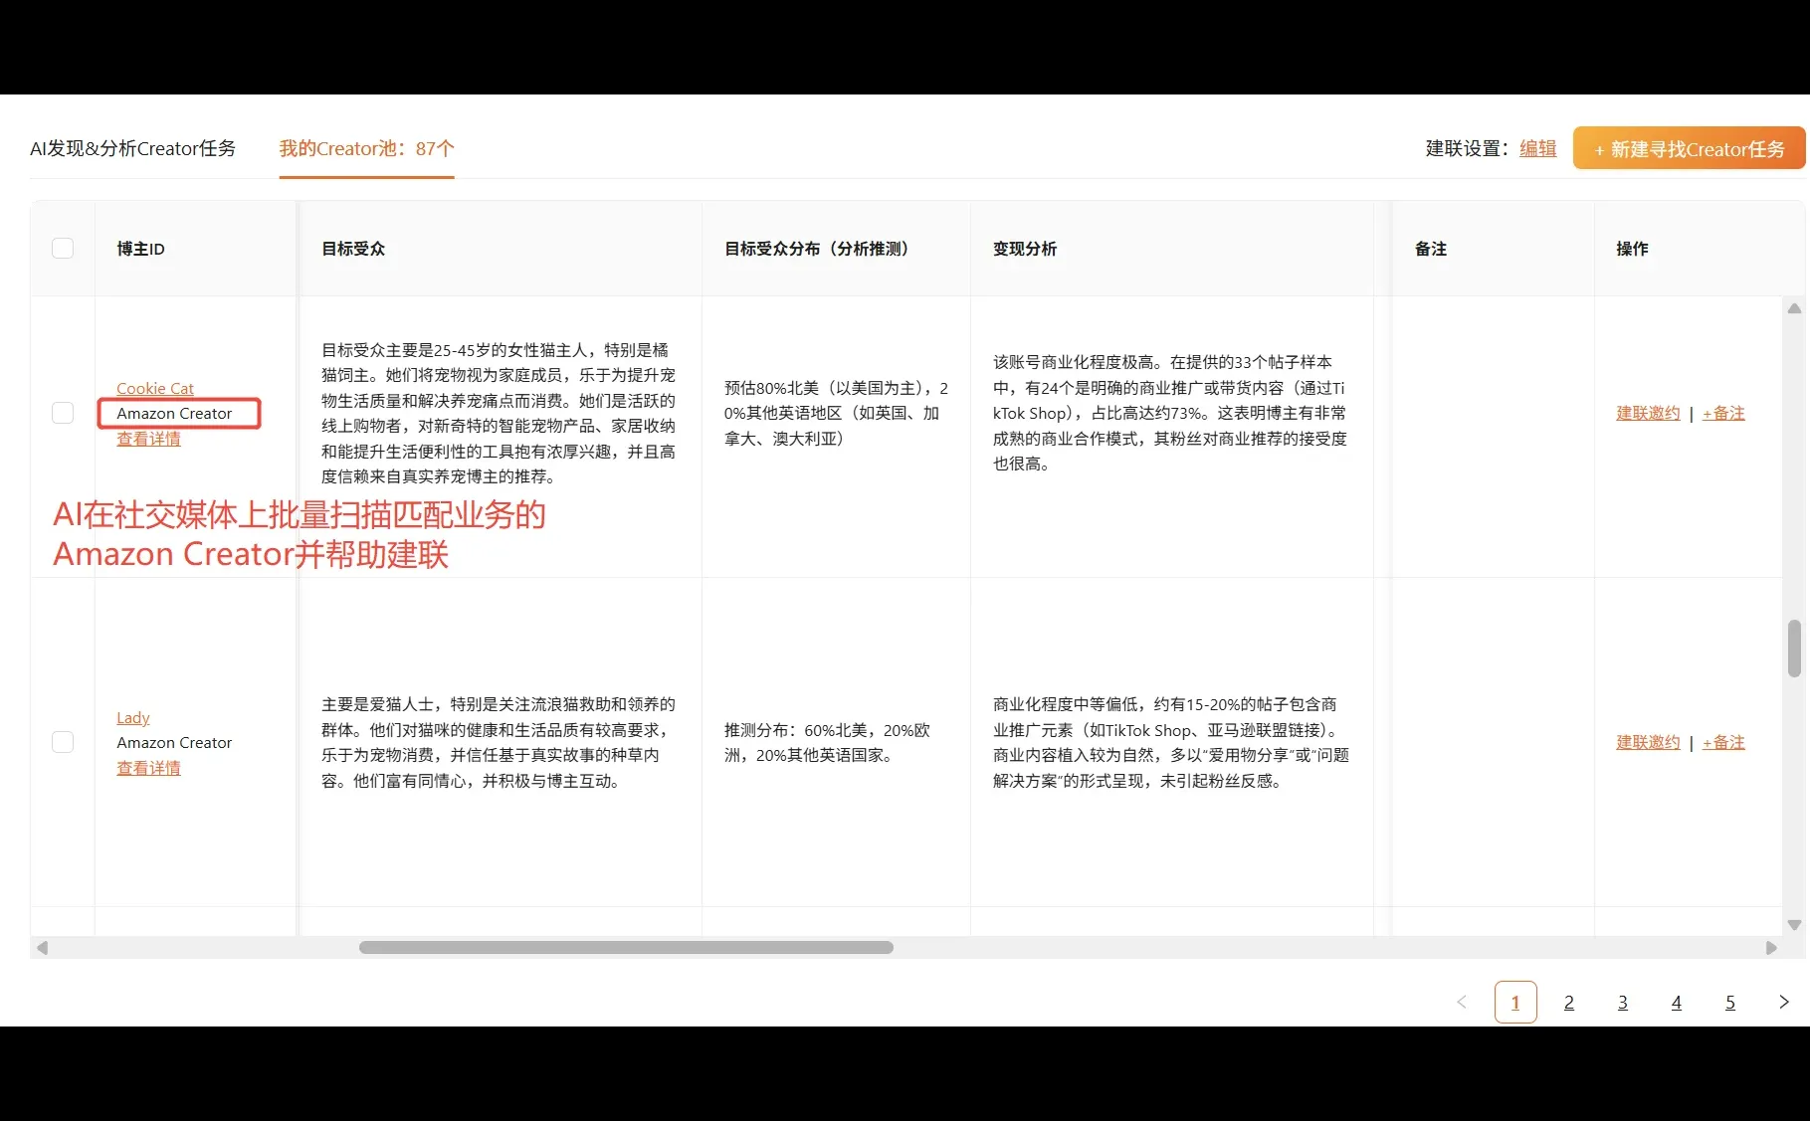Click the 编辑 link next to 建联设置
1810x1121 pixels.
coord(1536,148)
